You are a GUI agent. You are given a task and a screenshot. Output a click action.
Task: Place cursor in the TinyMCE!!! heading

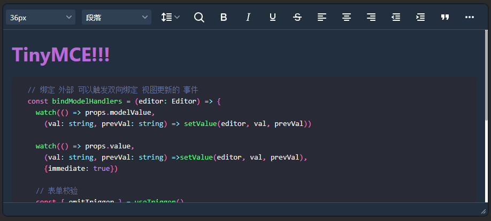coord(61,55)
